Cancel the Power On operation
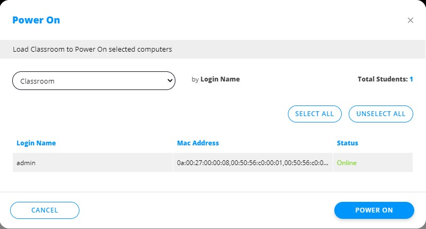This screenshot has height=229, width=426. tap(45, 210)
